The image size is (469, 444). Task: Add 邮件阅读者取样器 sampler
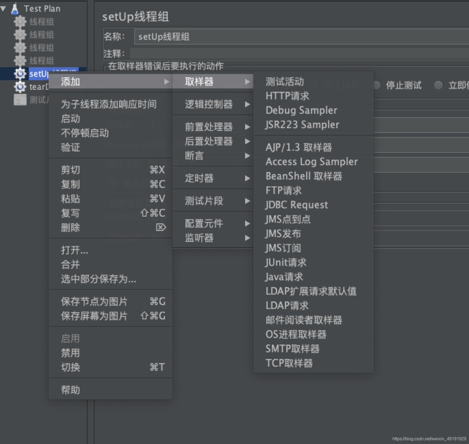pyautogui.click(x=314, y=320)
